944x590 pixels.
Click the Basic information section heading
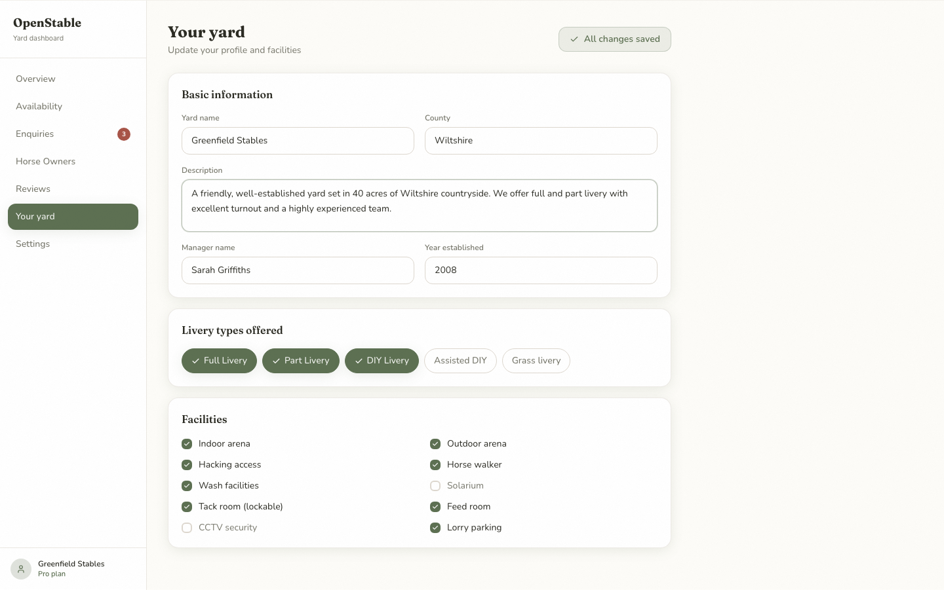(x=227, y=95)
